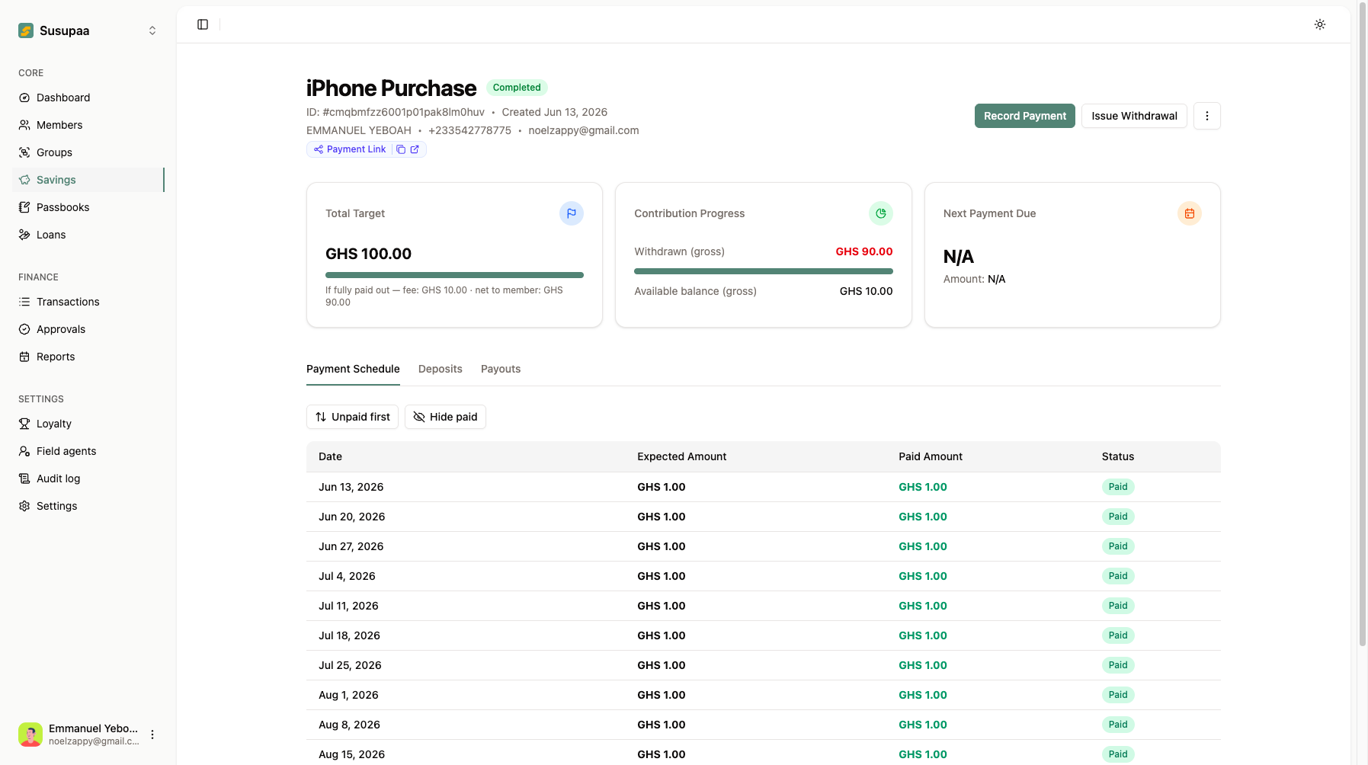The width and height of the screenshot is (1368, 765).
Task: Open Settings in the sidebar
Action: click(x=88, y=506)
